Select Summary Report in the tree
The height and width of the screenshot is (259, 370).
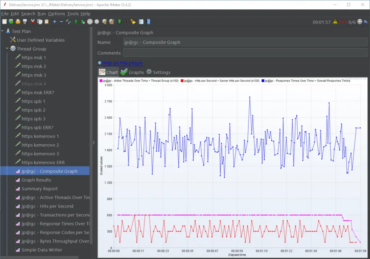(39, 189)
